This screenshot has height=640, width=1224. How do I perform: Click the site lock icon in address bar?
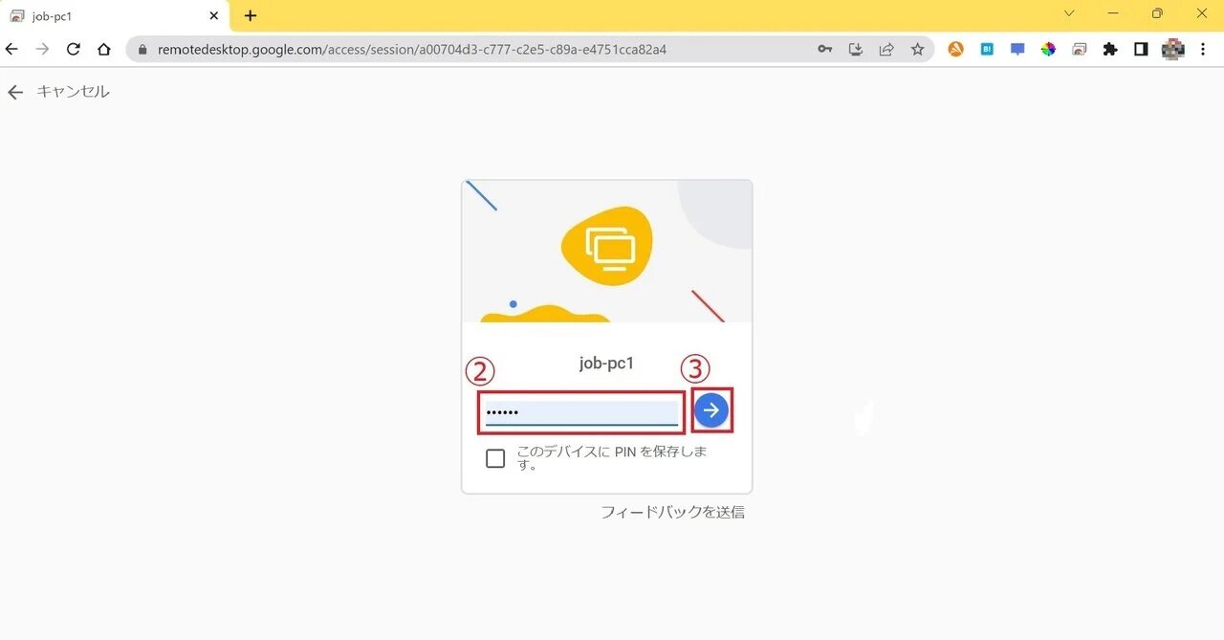tap(142, 49)
